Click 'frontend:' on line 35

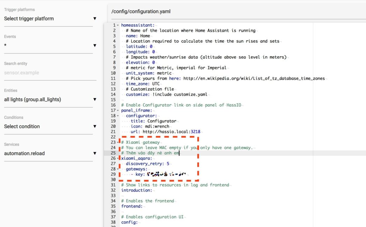[x=132, y=206]
